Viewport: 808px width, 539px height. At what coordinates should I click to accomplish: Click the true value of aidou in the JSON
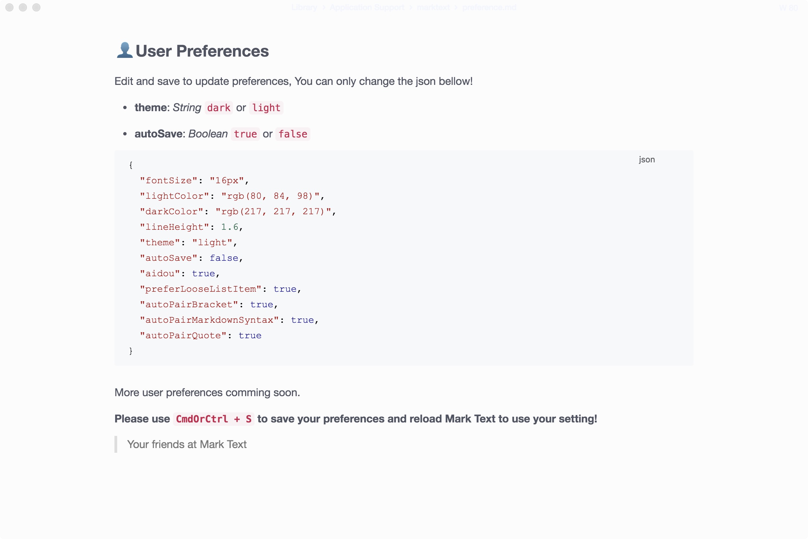(x=203, y=273)
